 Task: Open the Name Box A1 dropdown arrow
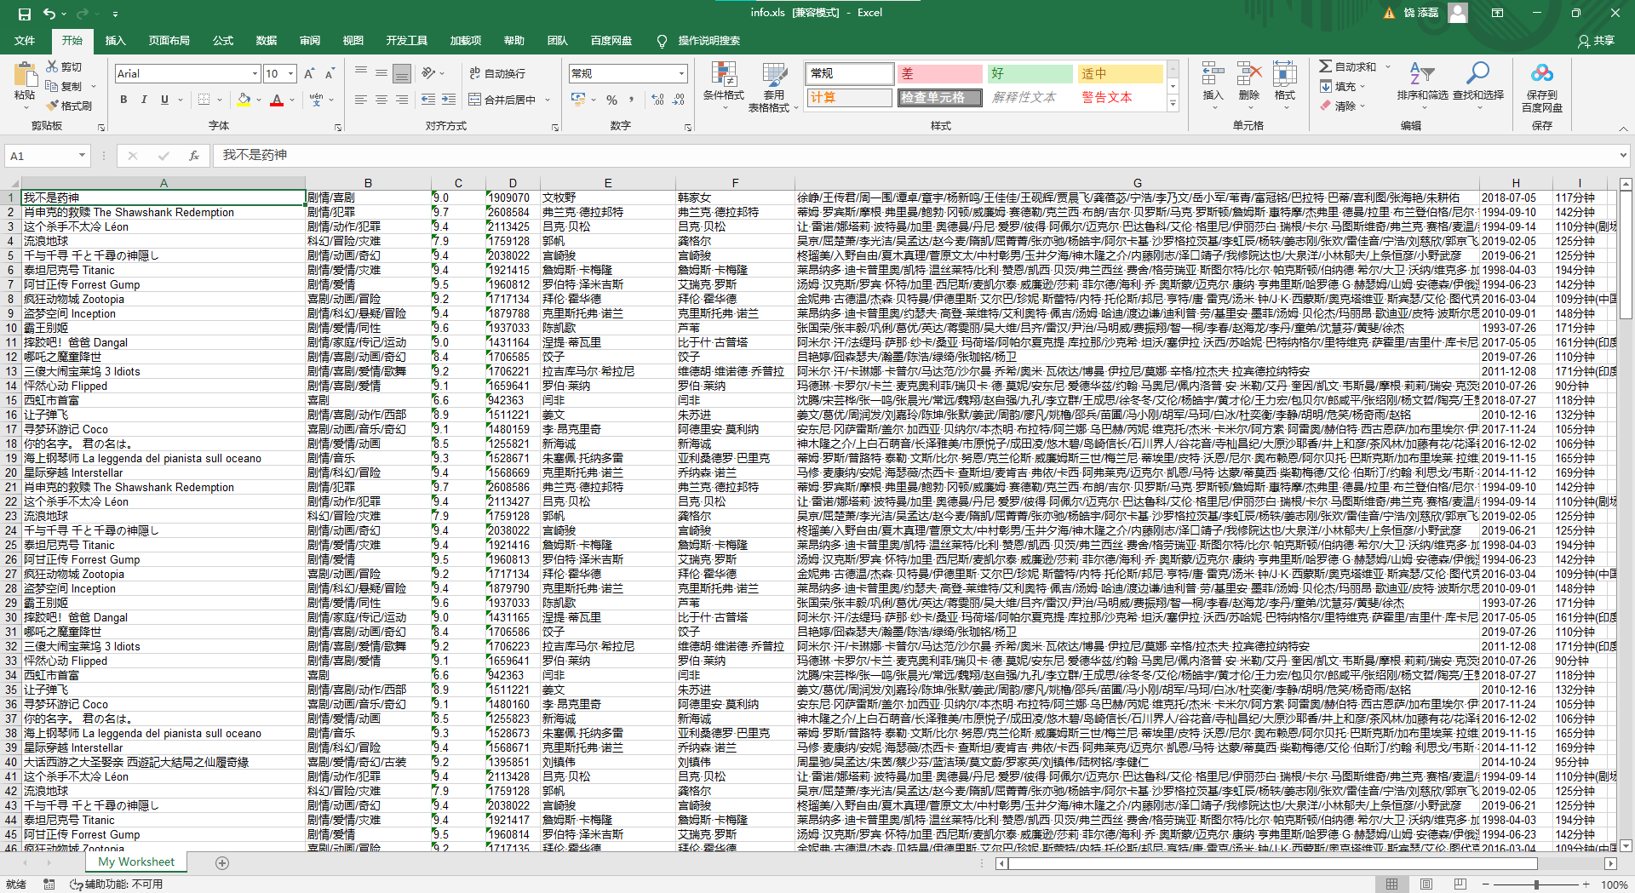pos(82,156)
